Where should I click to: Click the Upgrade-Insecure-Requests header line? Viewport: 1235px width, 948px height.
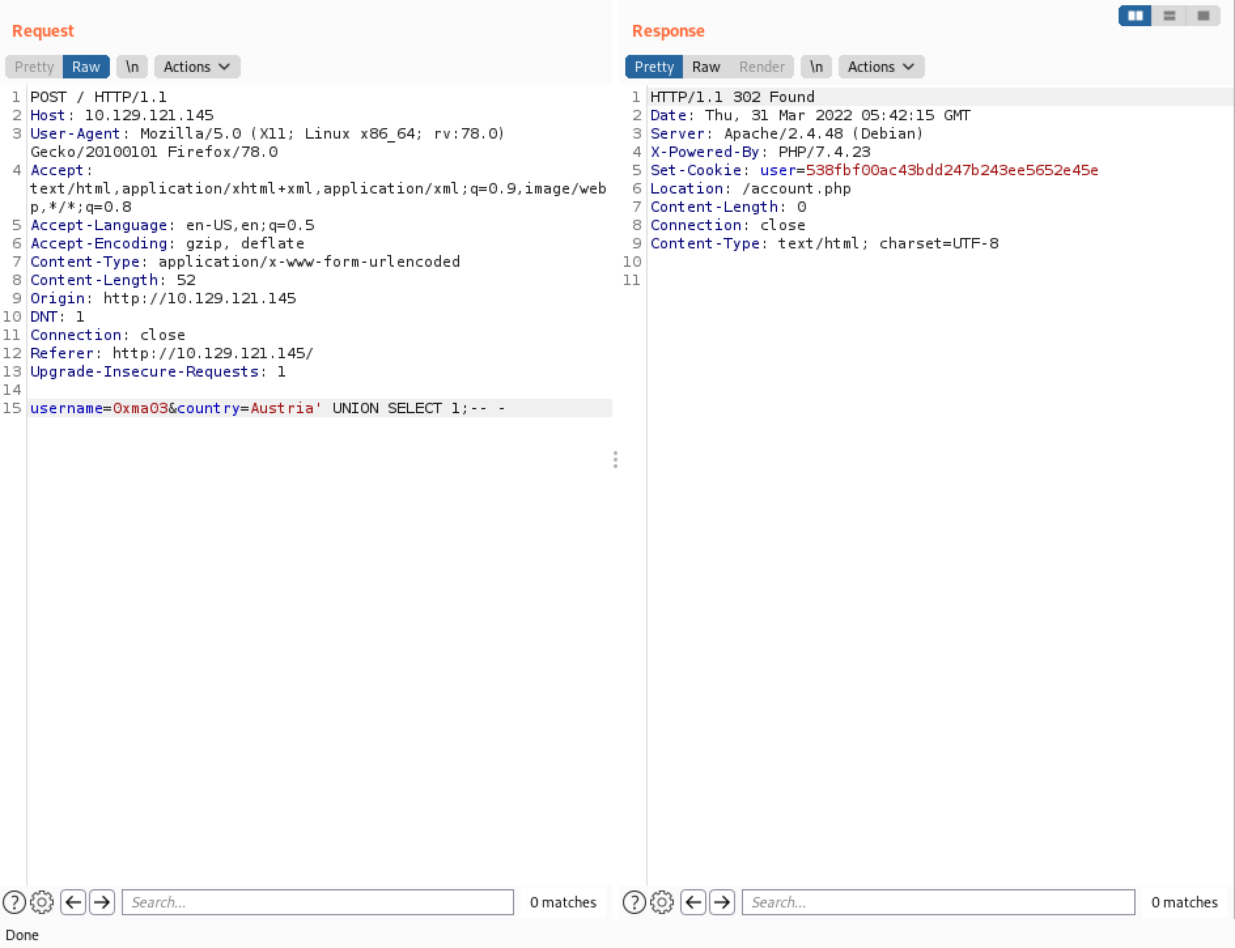[158, 371]
